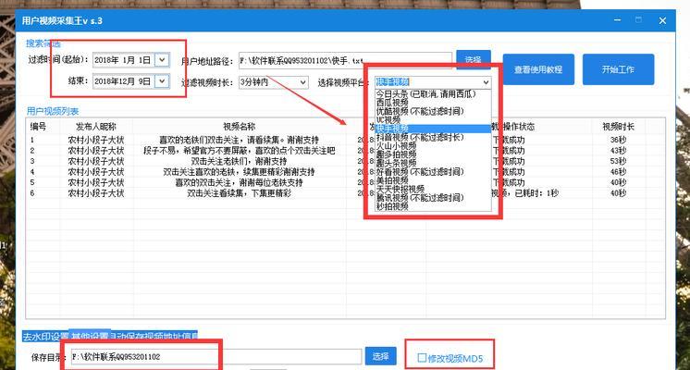Click 选择 button beside the save directory
This screenshot has width=690, height=370.
click(380, 356)
